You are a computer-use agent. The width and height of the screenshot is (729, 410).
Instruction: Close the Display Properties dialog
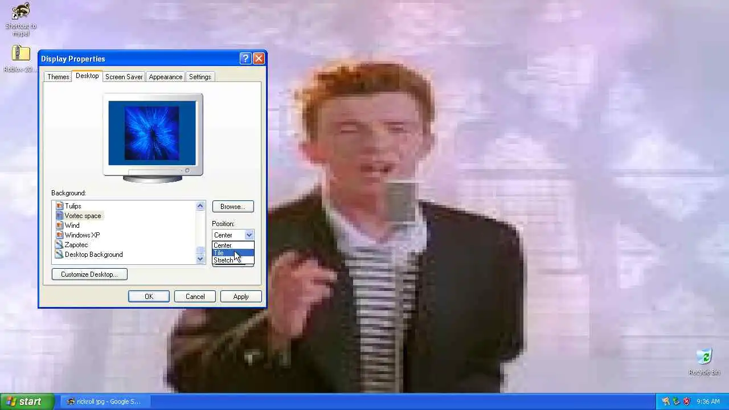click(259, 59)
